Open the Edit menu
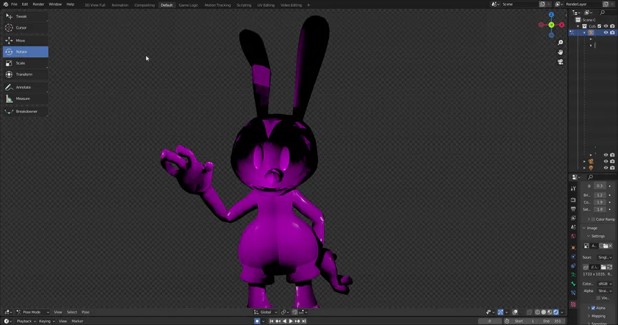 pyautogui.click(x=25, y=4)
